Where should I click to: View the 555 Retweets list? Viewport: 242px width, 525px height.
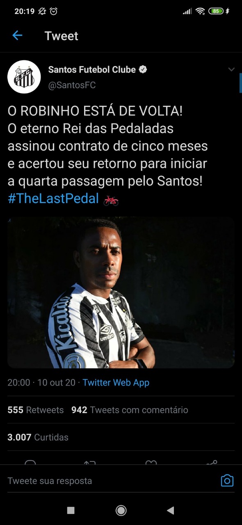point(36,410)
